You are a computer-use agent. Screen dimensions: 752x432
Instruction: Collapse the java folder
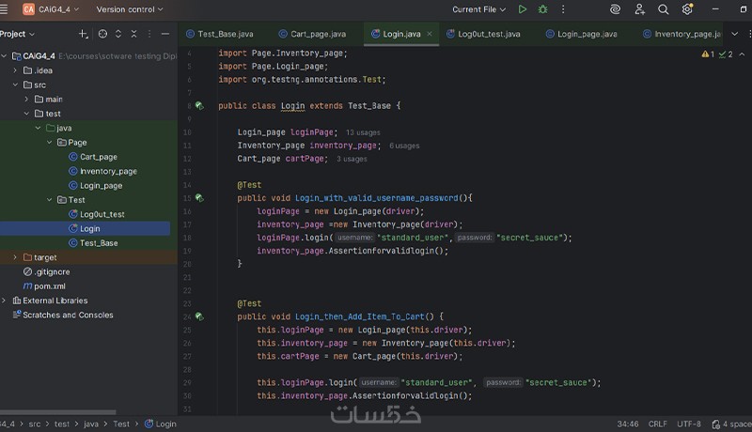tap(38, 128)
